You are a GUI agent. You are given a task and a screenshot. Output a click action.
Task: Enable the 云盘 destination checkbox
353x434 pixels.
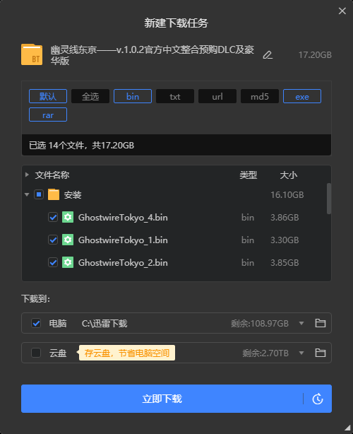[36, 353]
